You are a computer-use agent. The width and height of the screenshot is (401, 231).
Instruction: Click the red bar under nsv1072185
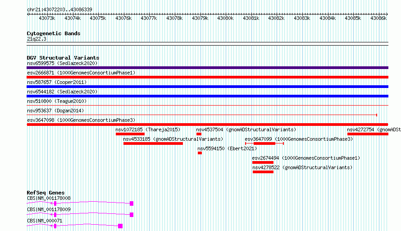(130, 134)
